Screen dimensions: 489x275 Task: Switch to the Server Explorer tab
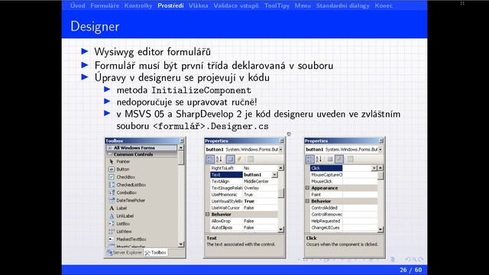[x=125, y=252]
